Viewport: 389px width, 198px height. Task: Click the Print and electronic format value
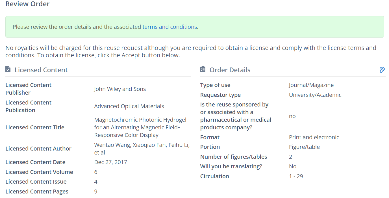[x=314, y=137]
